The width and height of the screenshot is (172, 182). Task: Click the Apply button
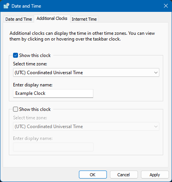point(155,175)
